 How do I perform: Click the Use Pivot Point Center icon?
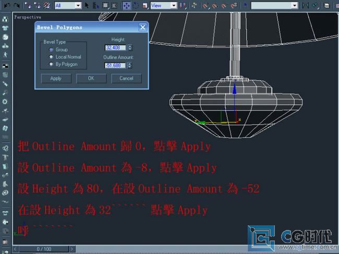183,5
